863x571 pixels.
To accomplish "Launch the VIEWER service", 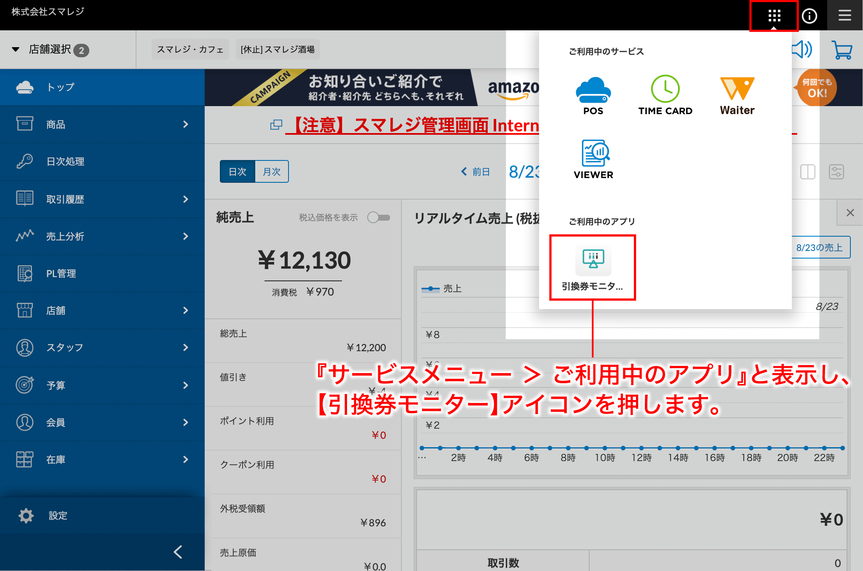I will pyautogui.click(x=593, y=160).
